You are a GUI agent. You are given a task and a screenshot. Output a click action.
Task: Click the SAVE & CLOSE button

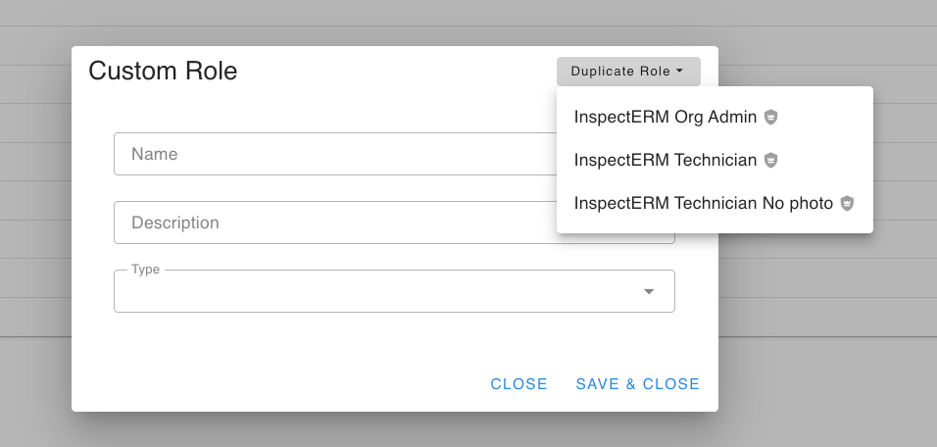(638, 383)
